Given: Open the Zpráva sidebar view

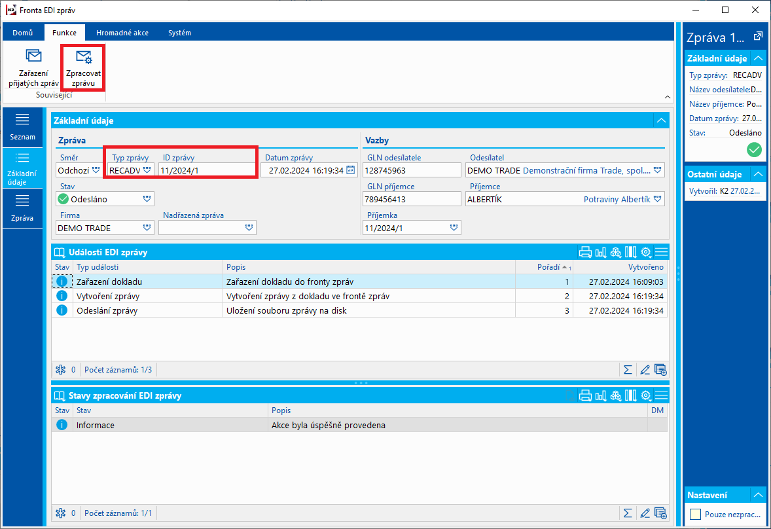Looking at the screenshot, I should (23, 208).
